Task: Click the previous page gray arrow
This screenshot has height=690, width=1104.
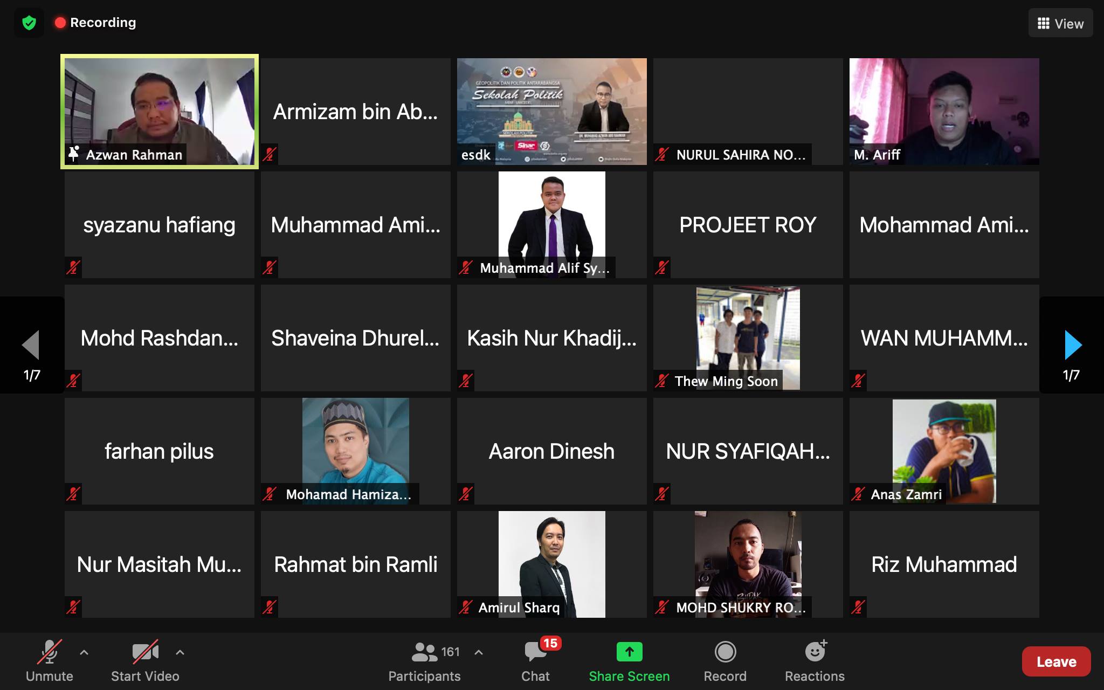Action: pos(31,345)
